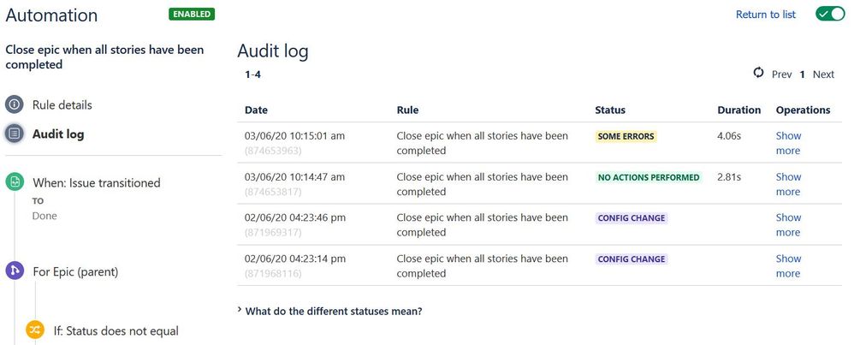
Task: Show more for NO ACTIONS PERFORMED entry
Action: coord(787,184)
